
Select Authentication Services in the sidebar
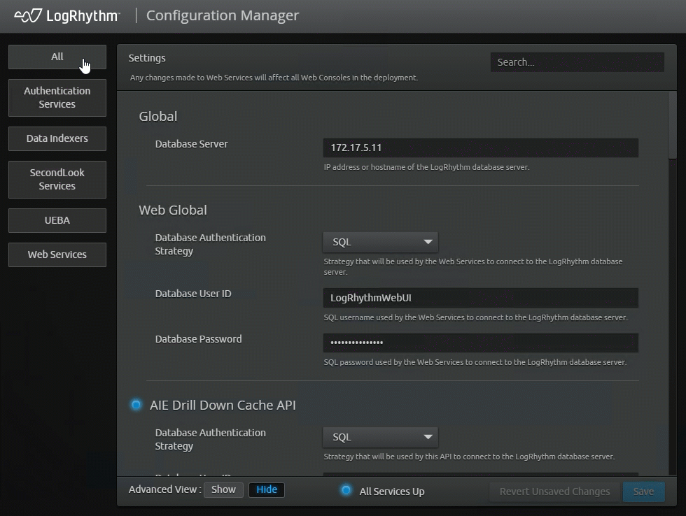point(57,97)
